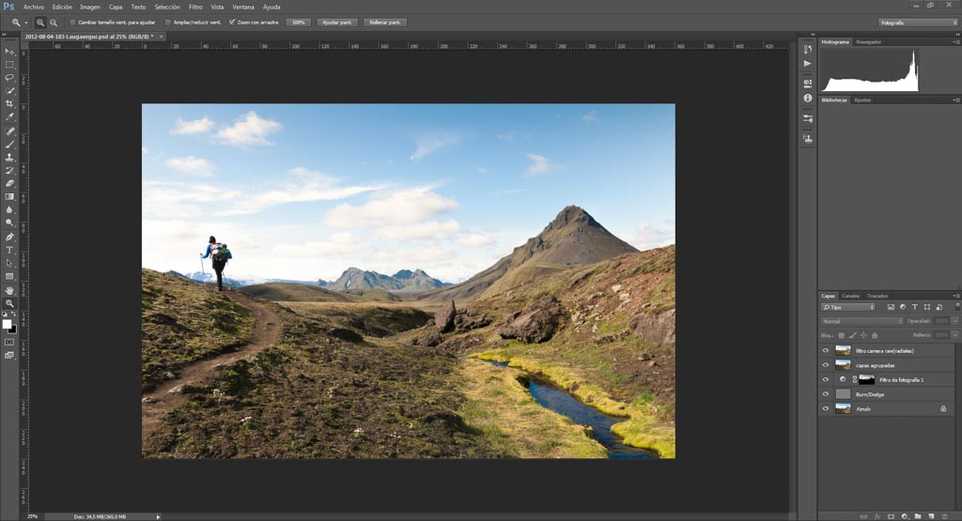Open the Fotografía workspace dropdown
Viewport: 962px width, 521px height.
[x=918, y=22]
